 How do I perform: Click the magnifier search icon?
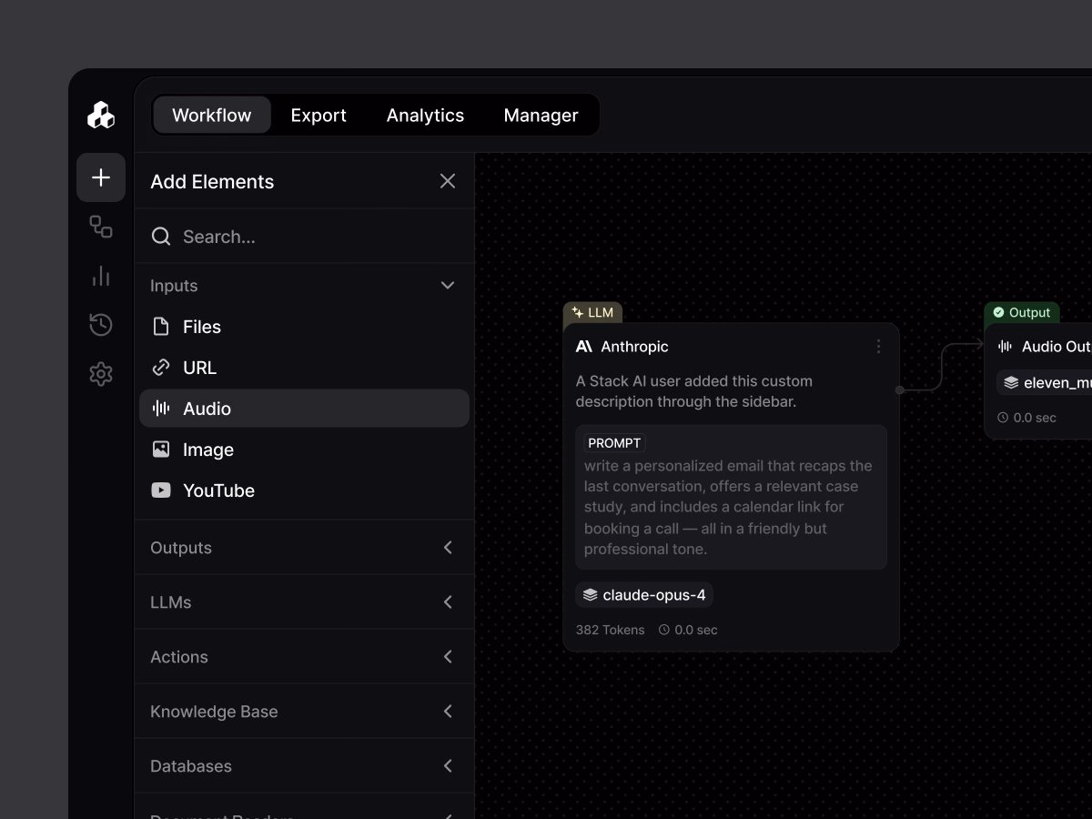pos(161,237)
